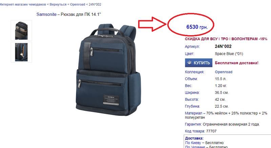The image size is (271, 148).
Task: Click the Бесплатная доставка! text
Action: point(236,63)
